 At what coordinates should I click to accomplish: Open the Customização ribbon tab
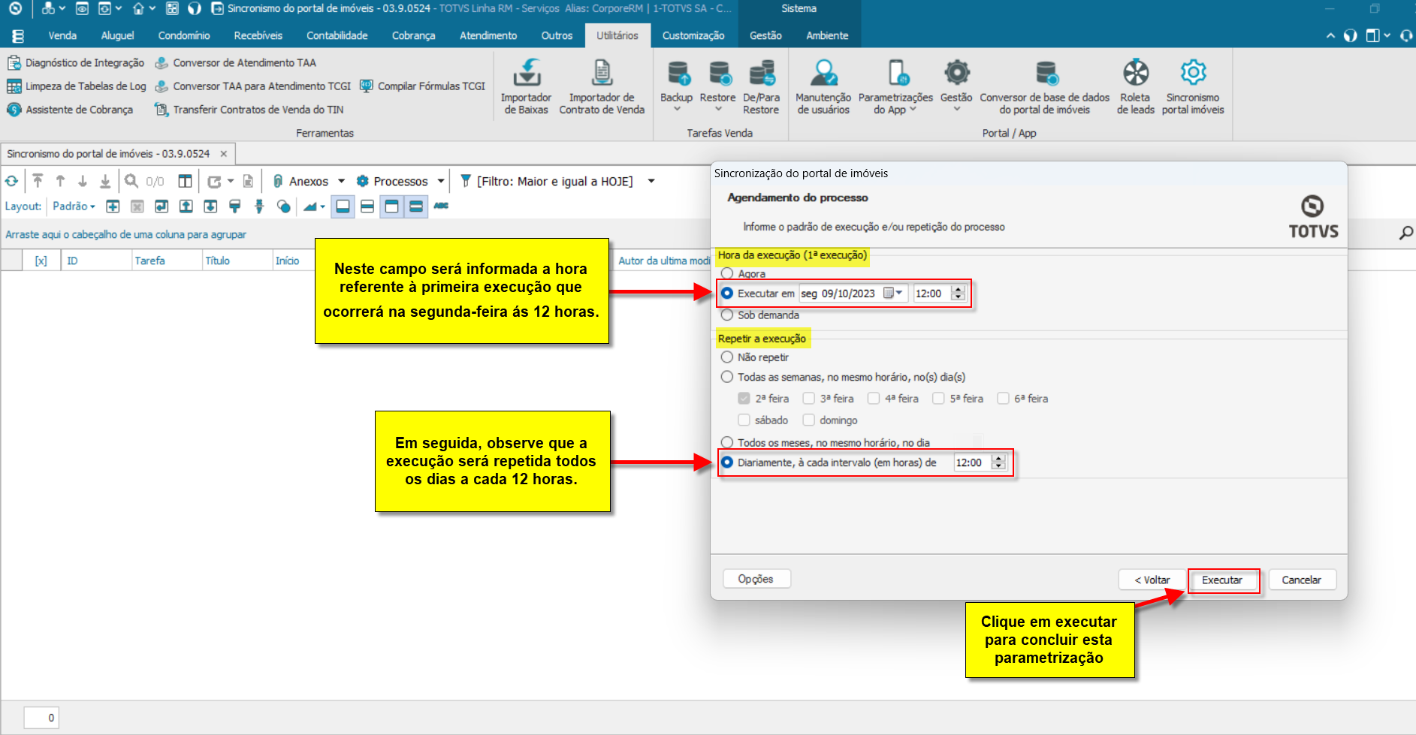coord(693,35)
